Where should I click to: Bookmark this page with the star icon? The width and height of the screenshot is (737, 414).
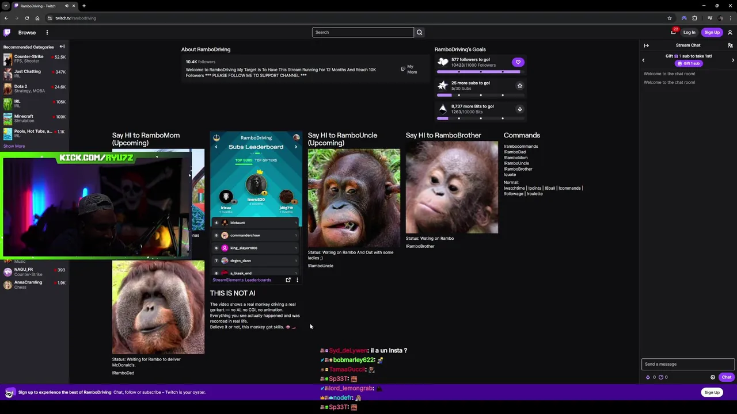click(x=669, y=18)
